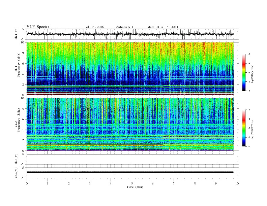The width and height of the screenshot is (267, 206).
Task: Click the ch.2 spectrogram color scale bar
Action: (244, 128)
